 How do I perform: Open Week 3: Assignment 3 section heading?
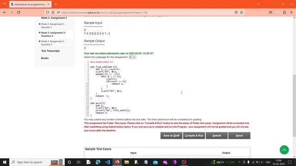54,18
